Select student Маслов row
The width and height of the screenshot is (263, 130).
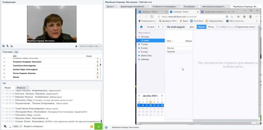(179, 48)
